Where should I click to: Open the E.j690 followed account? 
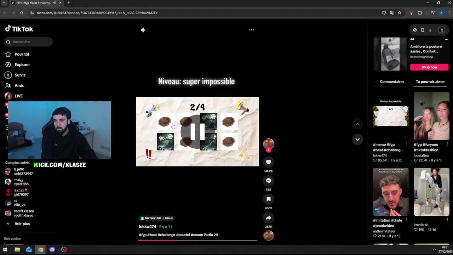click(x=19, y=172)
